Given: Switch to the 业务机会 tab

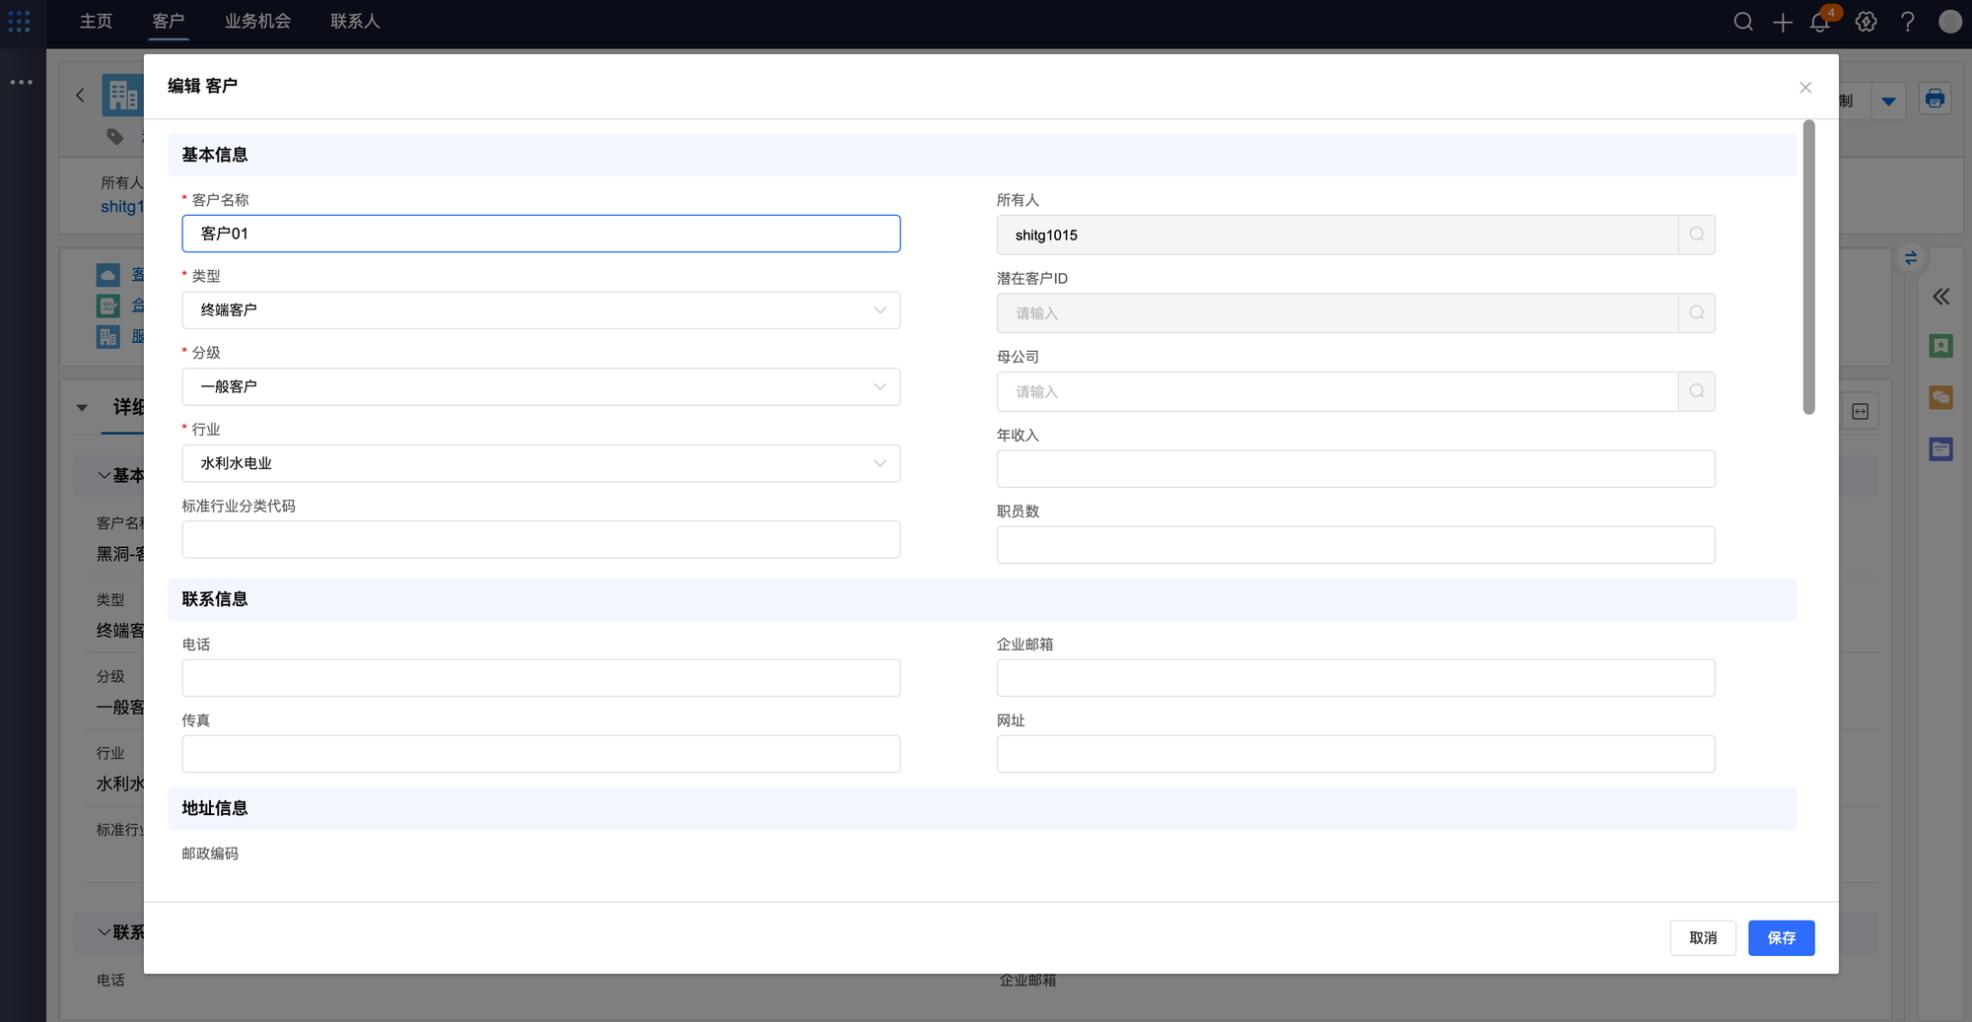Looking at the screenshot, I should click(257, 22).
